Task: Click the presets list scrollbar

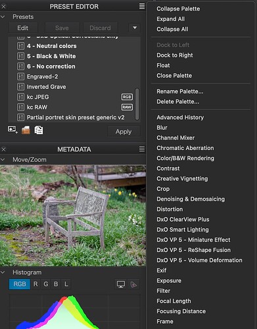Action: (137, 104)
